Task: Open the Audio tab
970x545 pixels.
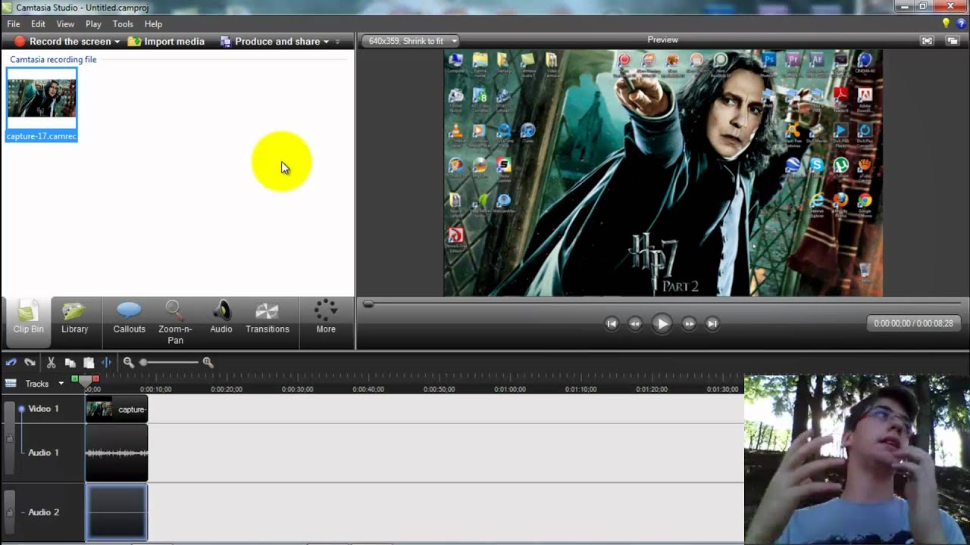Action: (221, 318)
